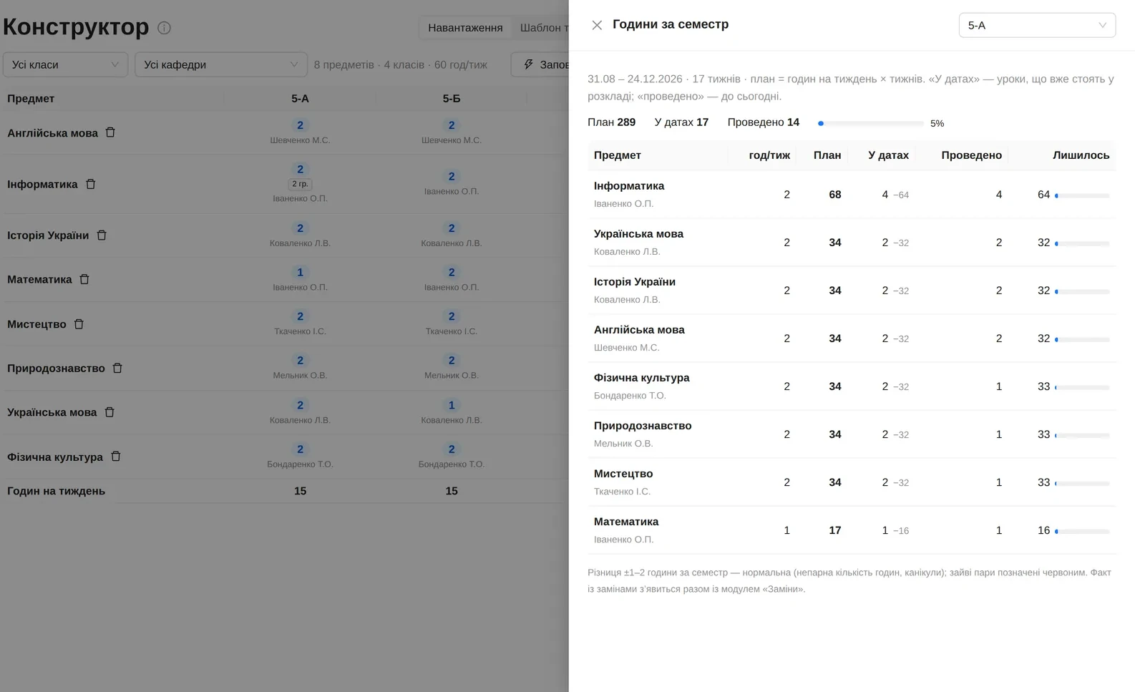
Task: Click teacher Мельник О.В. under Природознавство in the panel
Action: 623,444
